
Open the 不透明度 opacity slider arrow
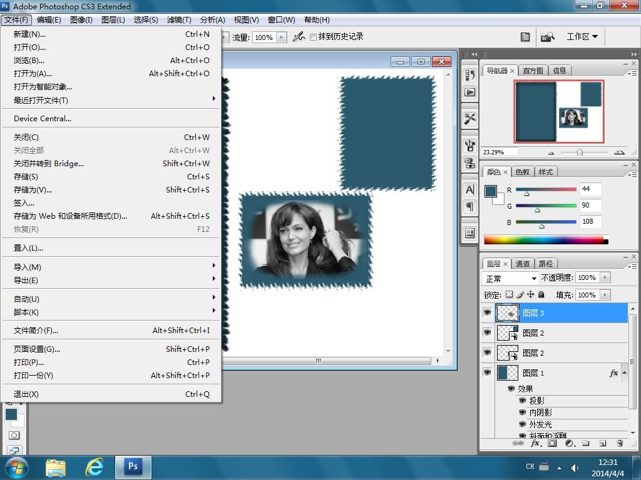coord(605,277)
